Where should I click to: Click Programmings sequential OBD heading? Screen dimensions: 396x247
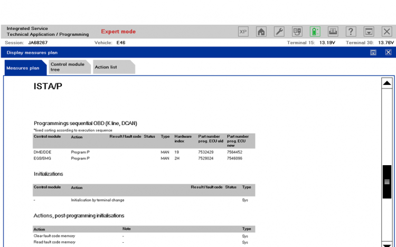click(x=86, y=123)
